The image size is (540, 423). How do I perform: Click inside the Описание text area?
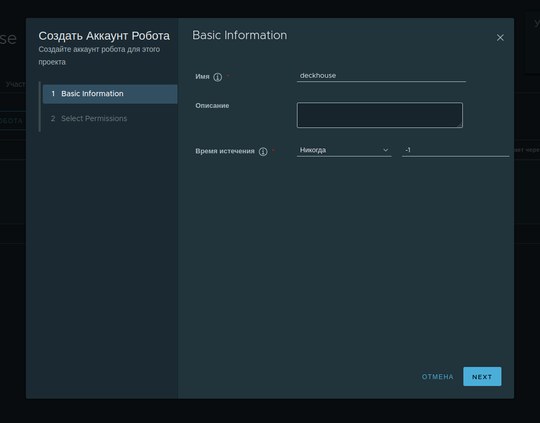(379, 115)
